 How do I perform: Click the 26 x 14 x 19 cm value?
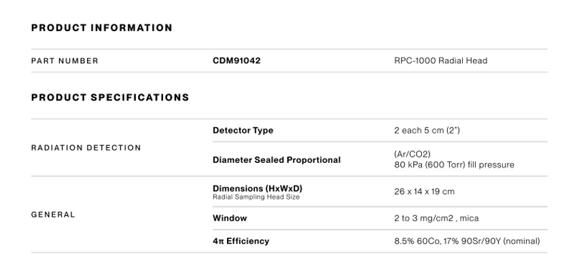[x=424, y=191]
